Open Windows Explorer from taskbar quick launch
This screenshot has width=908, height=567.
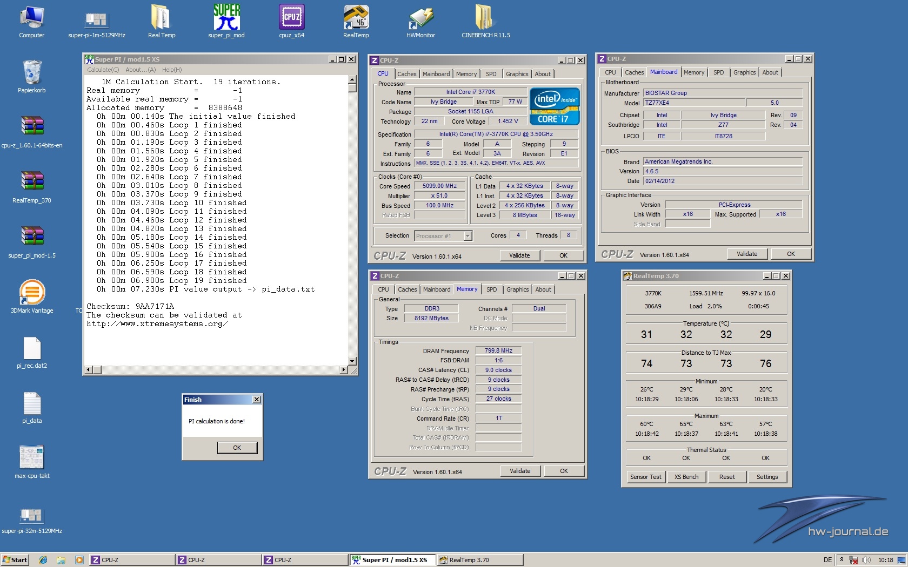(x=61, y=560)
